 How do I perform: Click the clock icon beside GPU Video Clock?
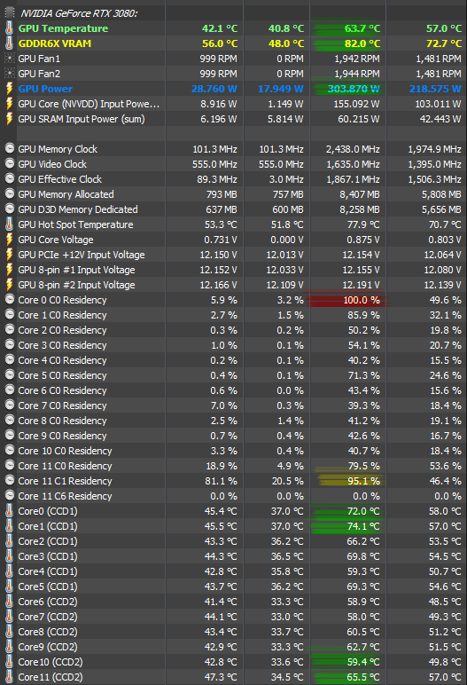pos(9,164)
